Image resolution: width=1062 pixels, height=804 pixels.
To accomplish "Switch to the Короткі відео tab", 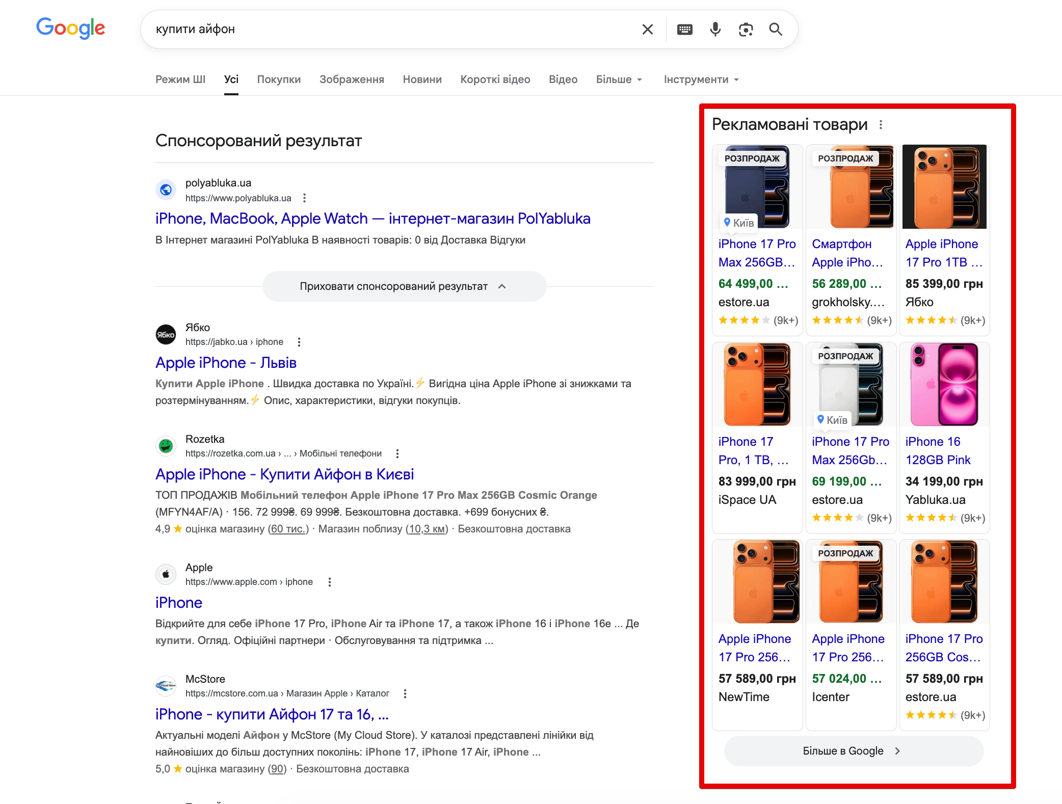I will (495, 79).
